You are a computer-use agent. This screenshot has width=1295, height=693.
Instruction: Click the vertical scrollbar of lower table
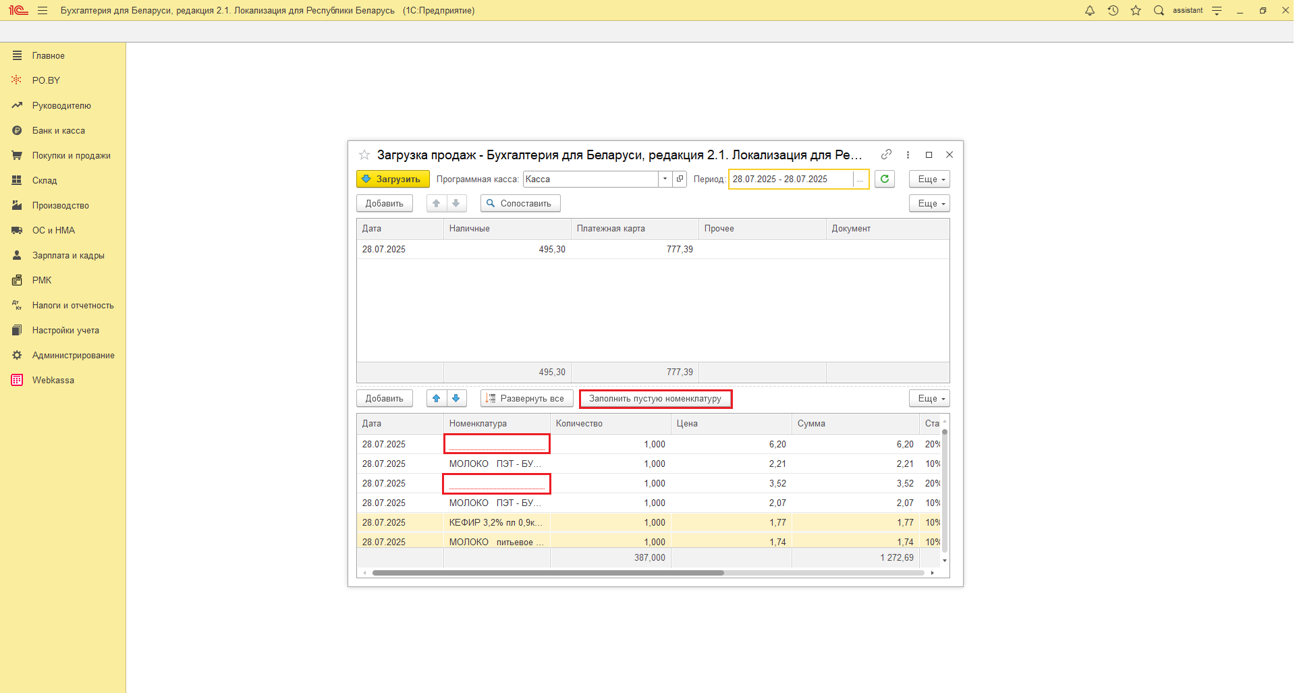point(945,490)
